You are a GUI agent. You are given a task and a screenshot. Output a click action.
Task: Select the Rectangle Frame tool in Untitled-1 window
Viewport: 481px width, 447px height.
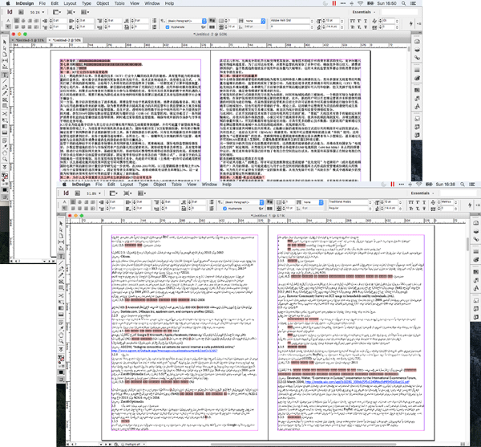[61, 282]
